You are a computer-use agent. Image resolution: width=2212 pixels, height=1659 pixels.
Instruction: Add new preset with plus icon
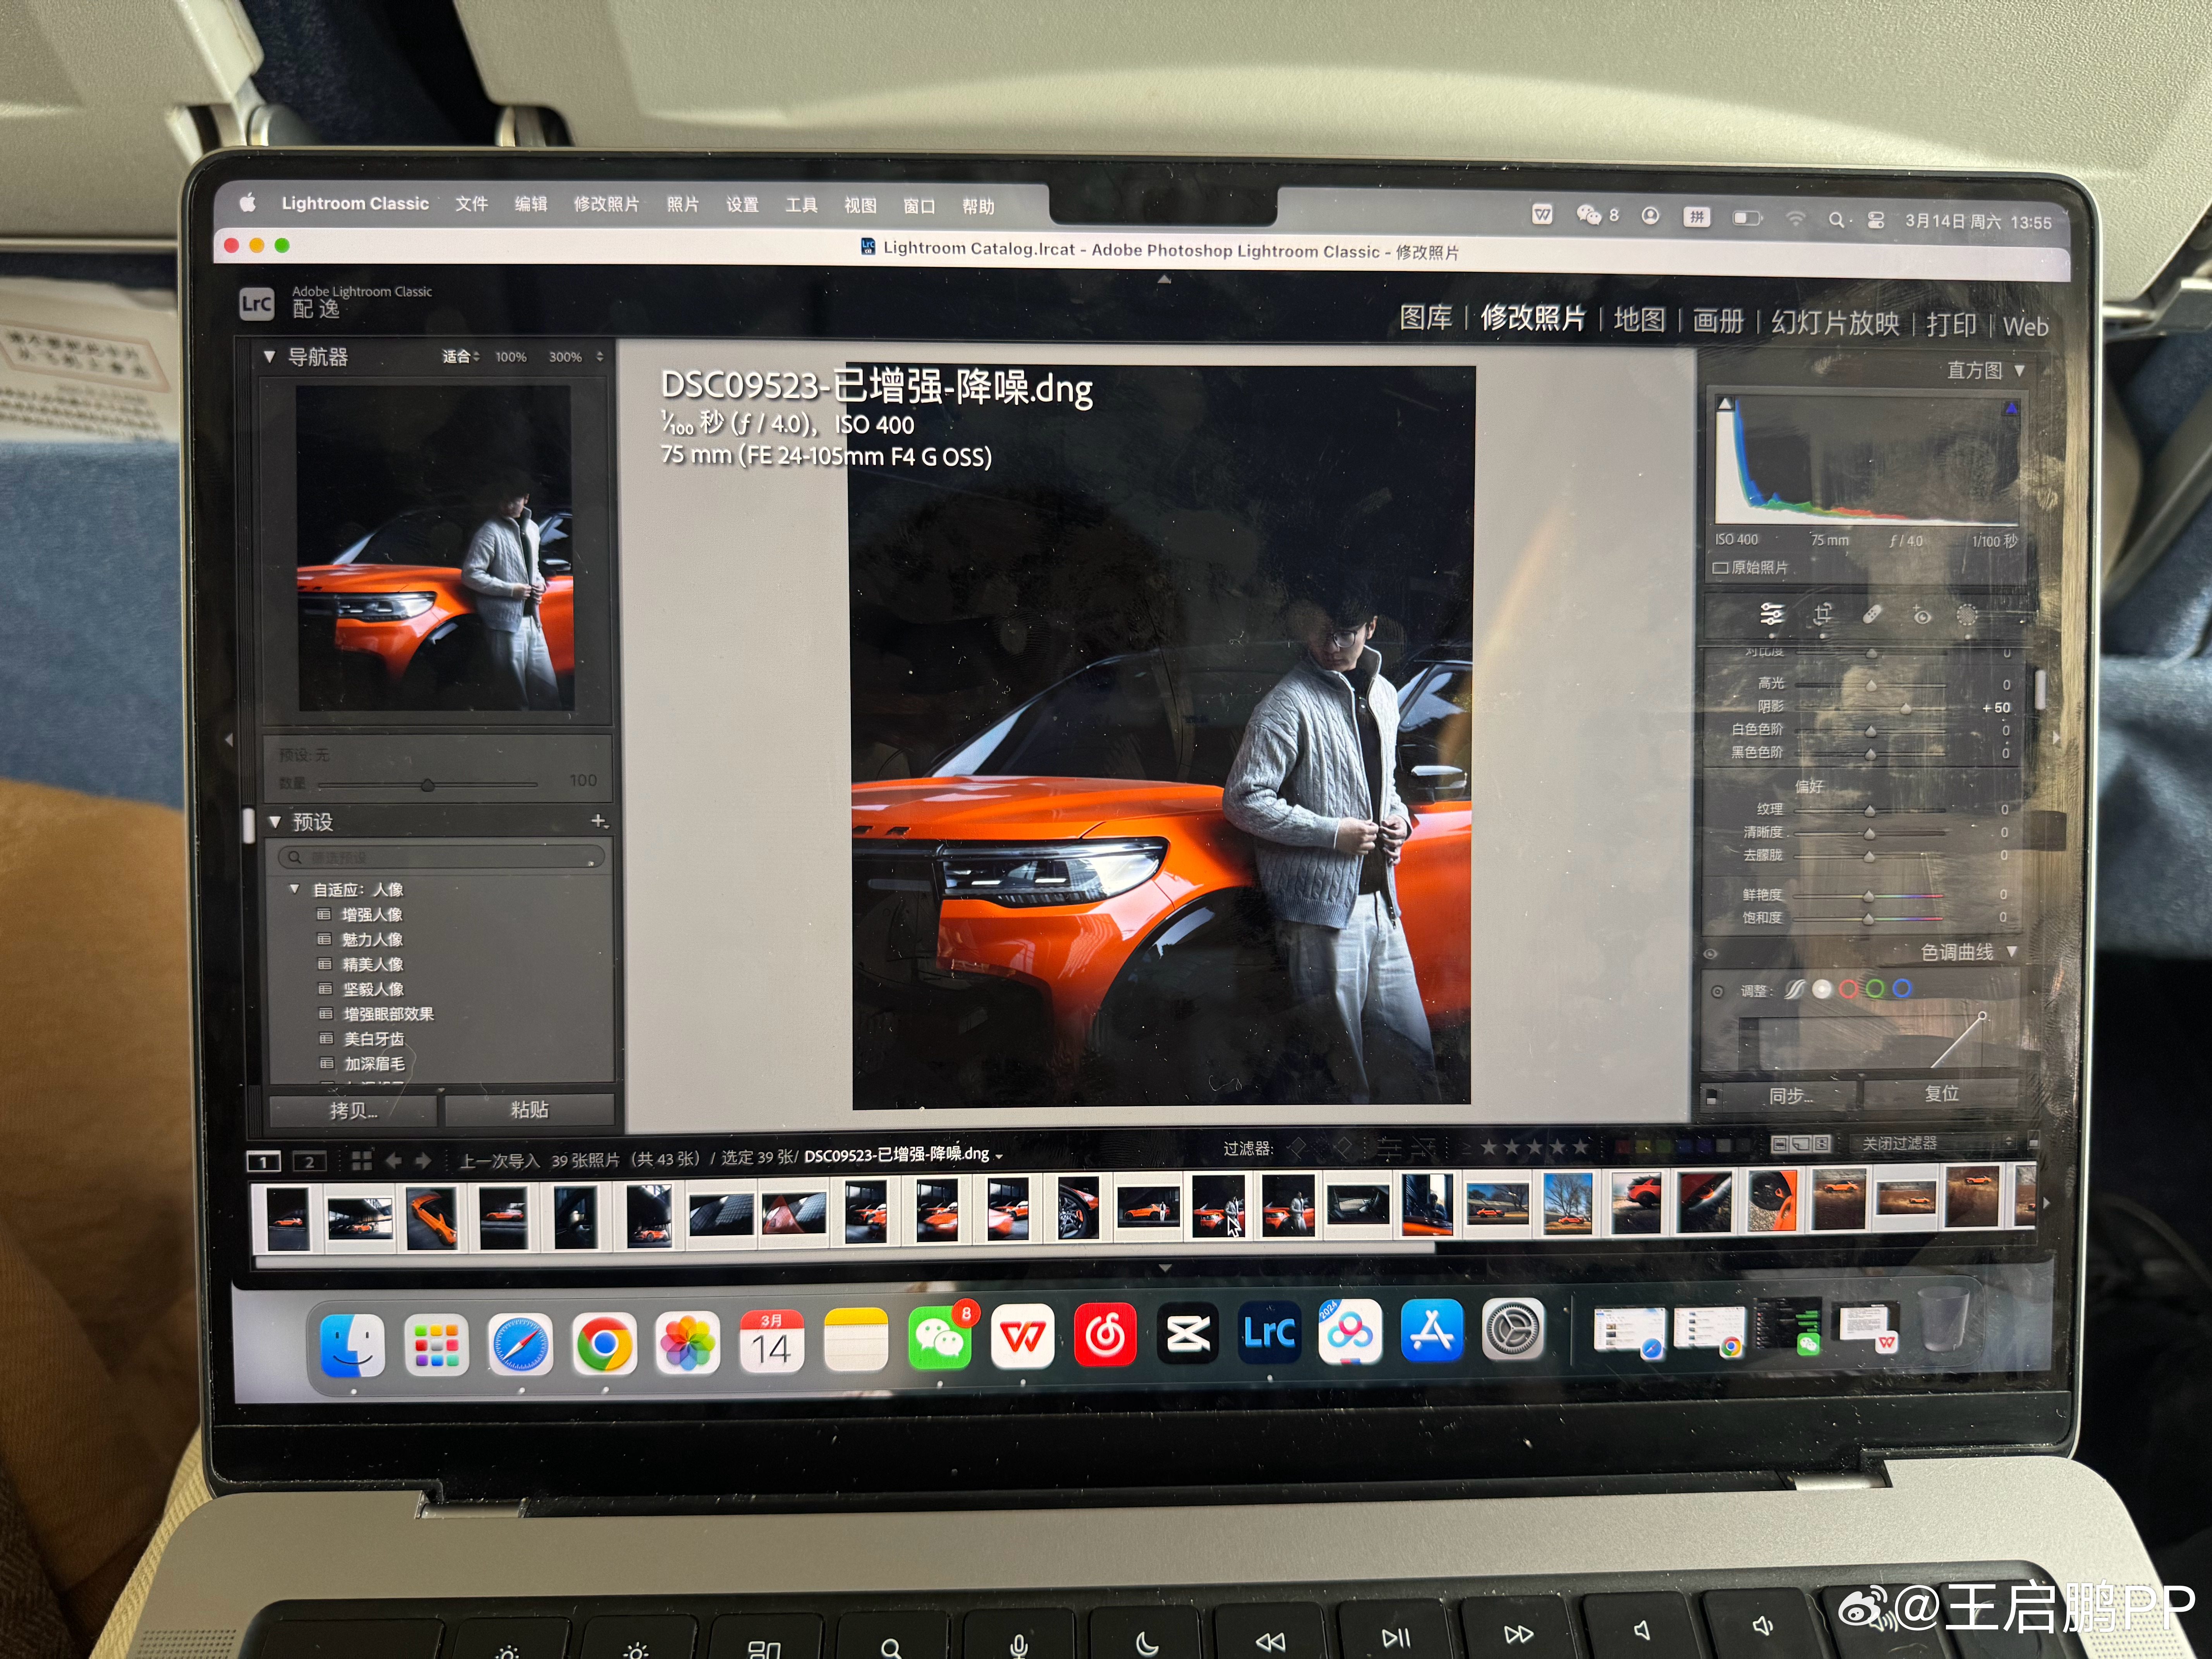598,821
